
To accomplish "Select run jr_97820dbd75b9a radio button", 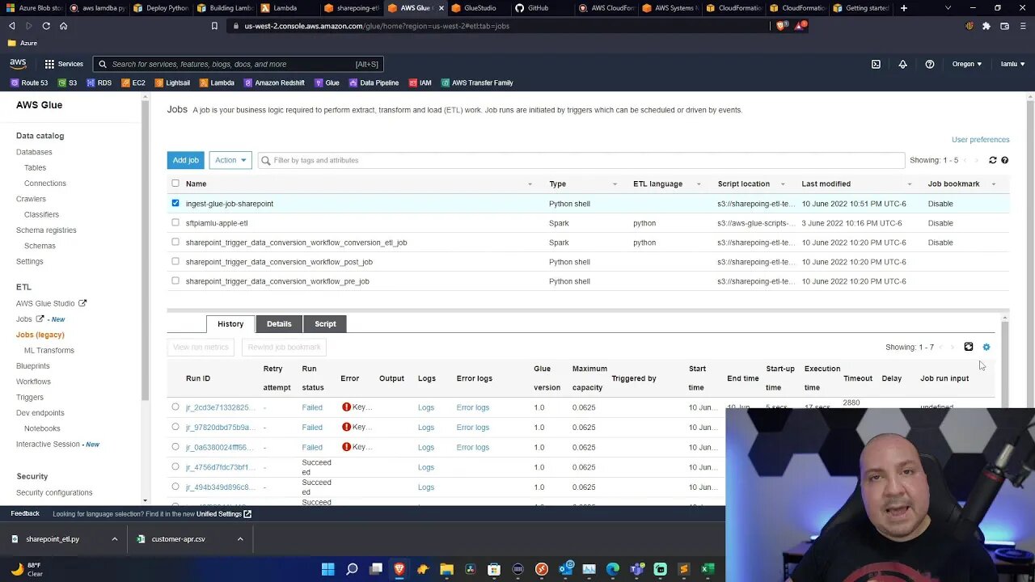I will click(175, 427).
